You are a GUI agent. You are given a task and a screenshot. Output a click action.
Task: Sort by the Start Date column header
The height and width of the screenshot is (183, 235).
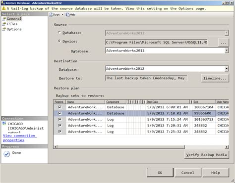[168, 102]
